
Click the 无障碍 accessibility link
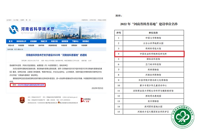pyautogui.click(x=22, y=20)
